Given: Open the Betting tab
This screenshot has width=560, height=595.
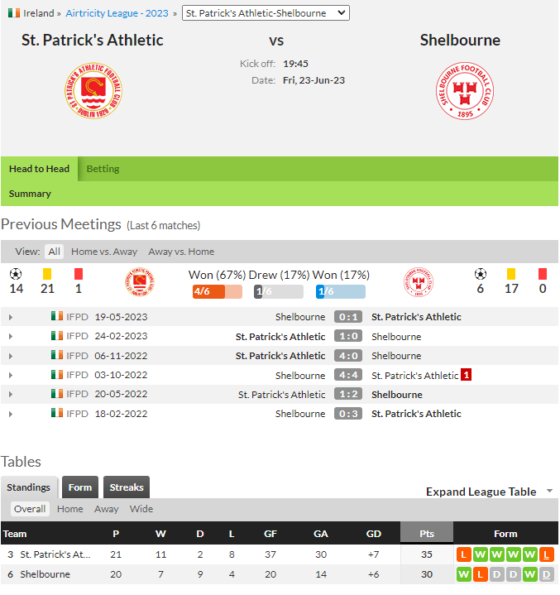Looking at the screenshot, I should point(103,169).
